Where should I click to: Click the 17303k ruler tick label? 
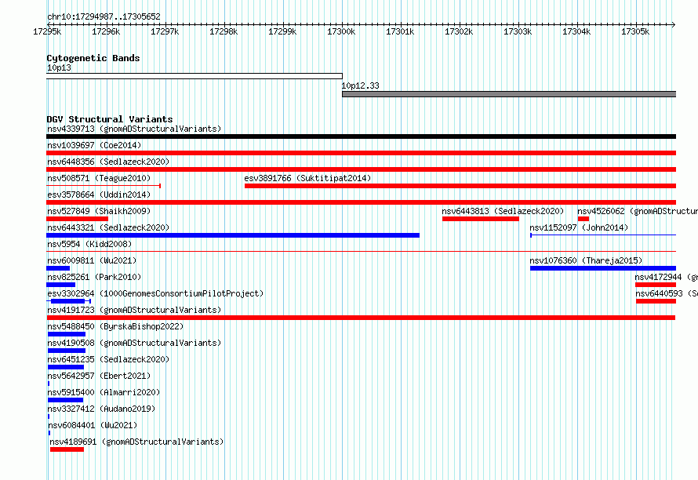tap(518, 31)
